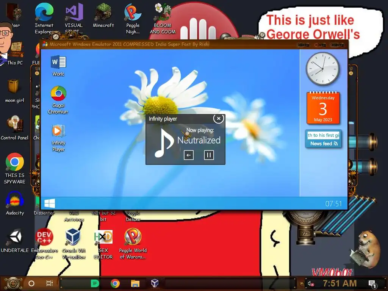Close the Infinity player popup
Screen dimensions: 388x291
pyautogui.click(x=219, y=119)
